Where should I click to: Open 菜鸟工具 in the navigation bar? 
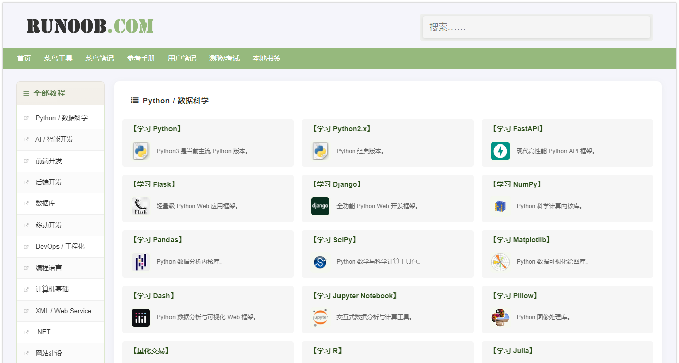click(x=58, y=58)
